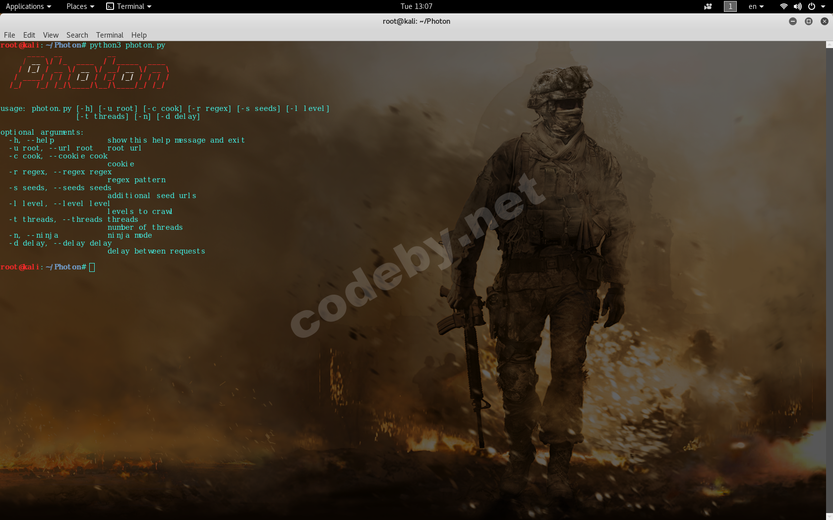Open the Edit menu
Screen dimensions: 833x520
29,35
